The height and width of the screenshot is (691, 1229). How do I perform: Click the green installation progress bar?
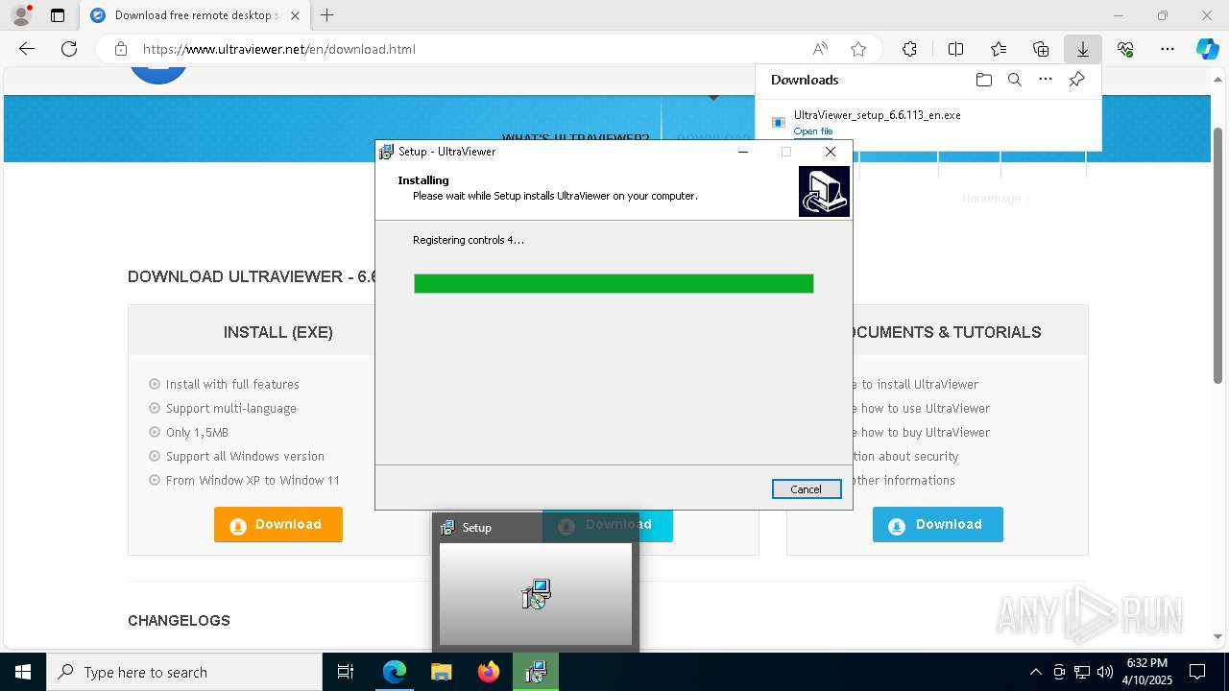pyautogui.click(x=614, y=283)
